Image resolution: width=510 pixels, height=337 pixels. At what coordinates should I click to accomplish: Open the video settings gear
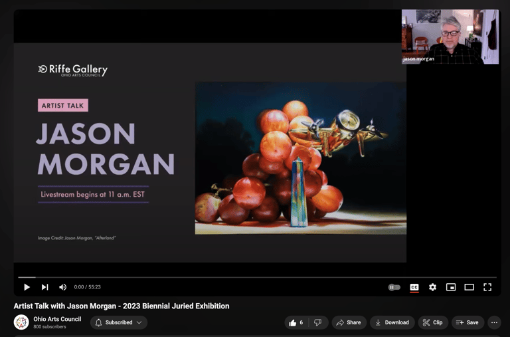tap(432, 287)
